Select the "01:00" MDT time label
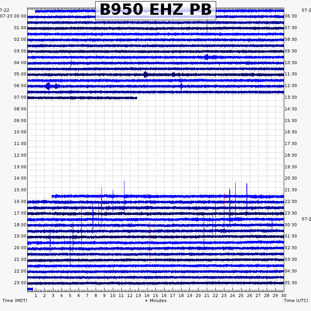Screen dimensions: 311x311 click(20, 28)
